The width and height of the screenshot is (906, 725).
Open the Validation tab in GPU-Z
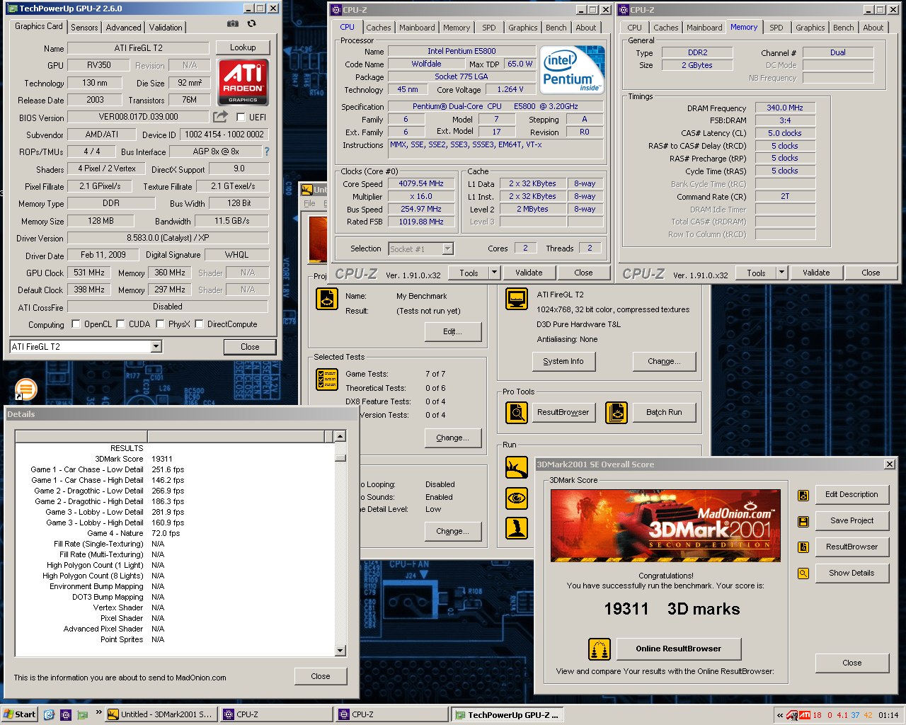click(x=166, y=28)
